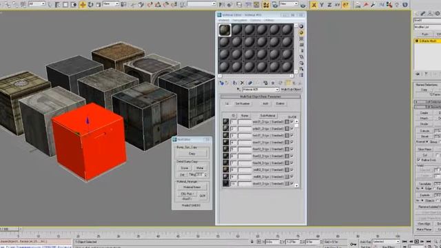Open the material name dropdown in Material Editor
Image resolution: width=441 pixels, height=248 pixels.
(260, 90)
